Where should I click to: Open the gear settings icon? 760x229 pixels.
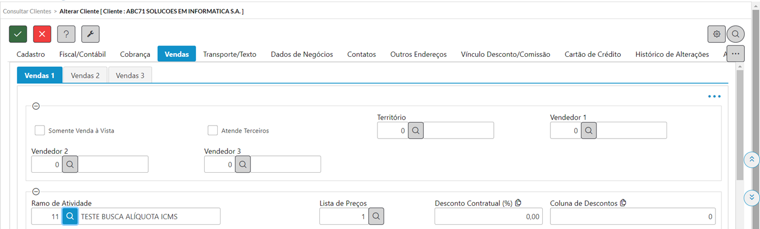click(717, 34)
